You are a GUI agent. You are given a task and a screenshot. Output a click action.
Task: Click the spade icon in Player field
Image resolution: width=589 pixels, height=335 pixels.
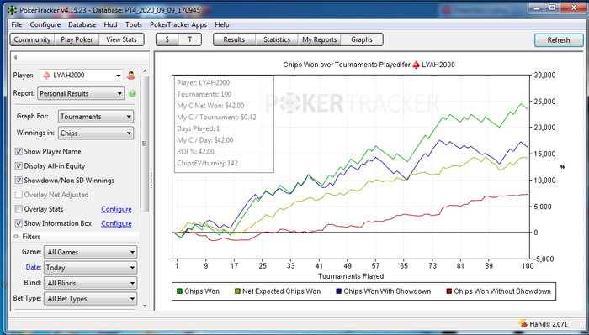(x=46, y=76)
